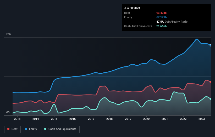Viewport: 215px width, 137px height.
Task: Click the red Debt legend dot
Action: [x=8, y=129]
